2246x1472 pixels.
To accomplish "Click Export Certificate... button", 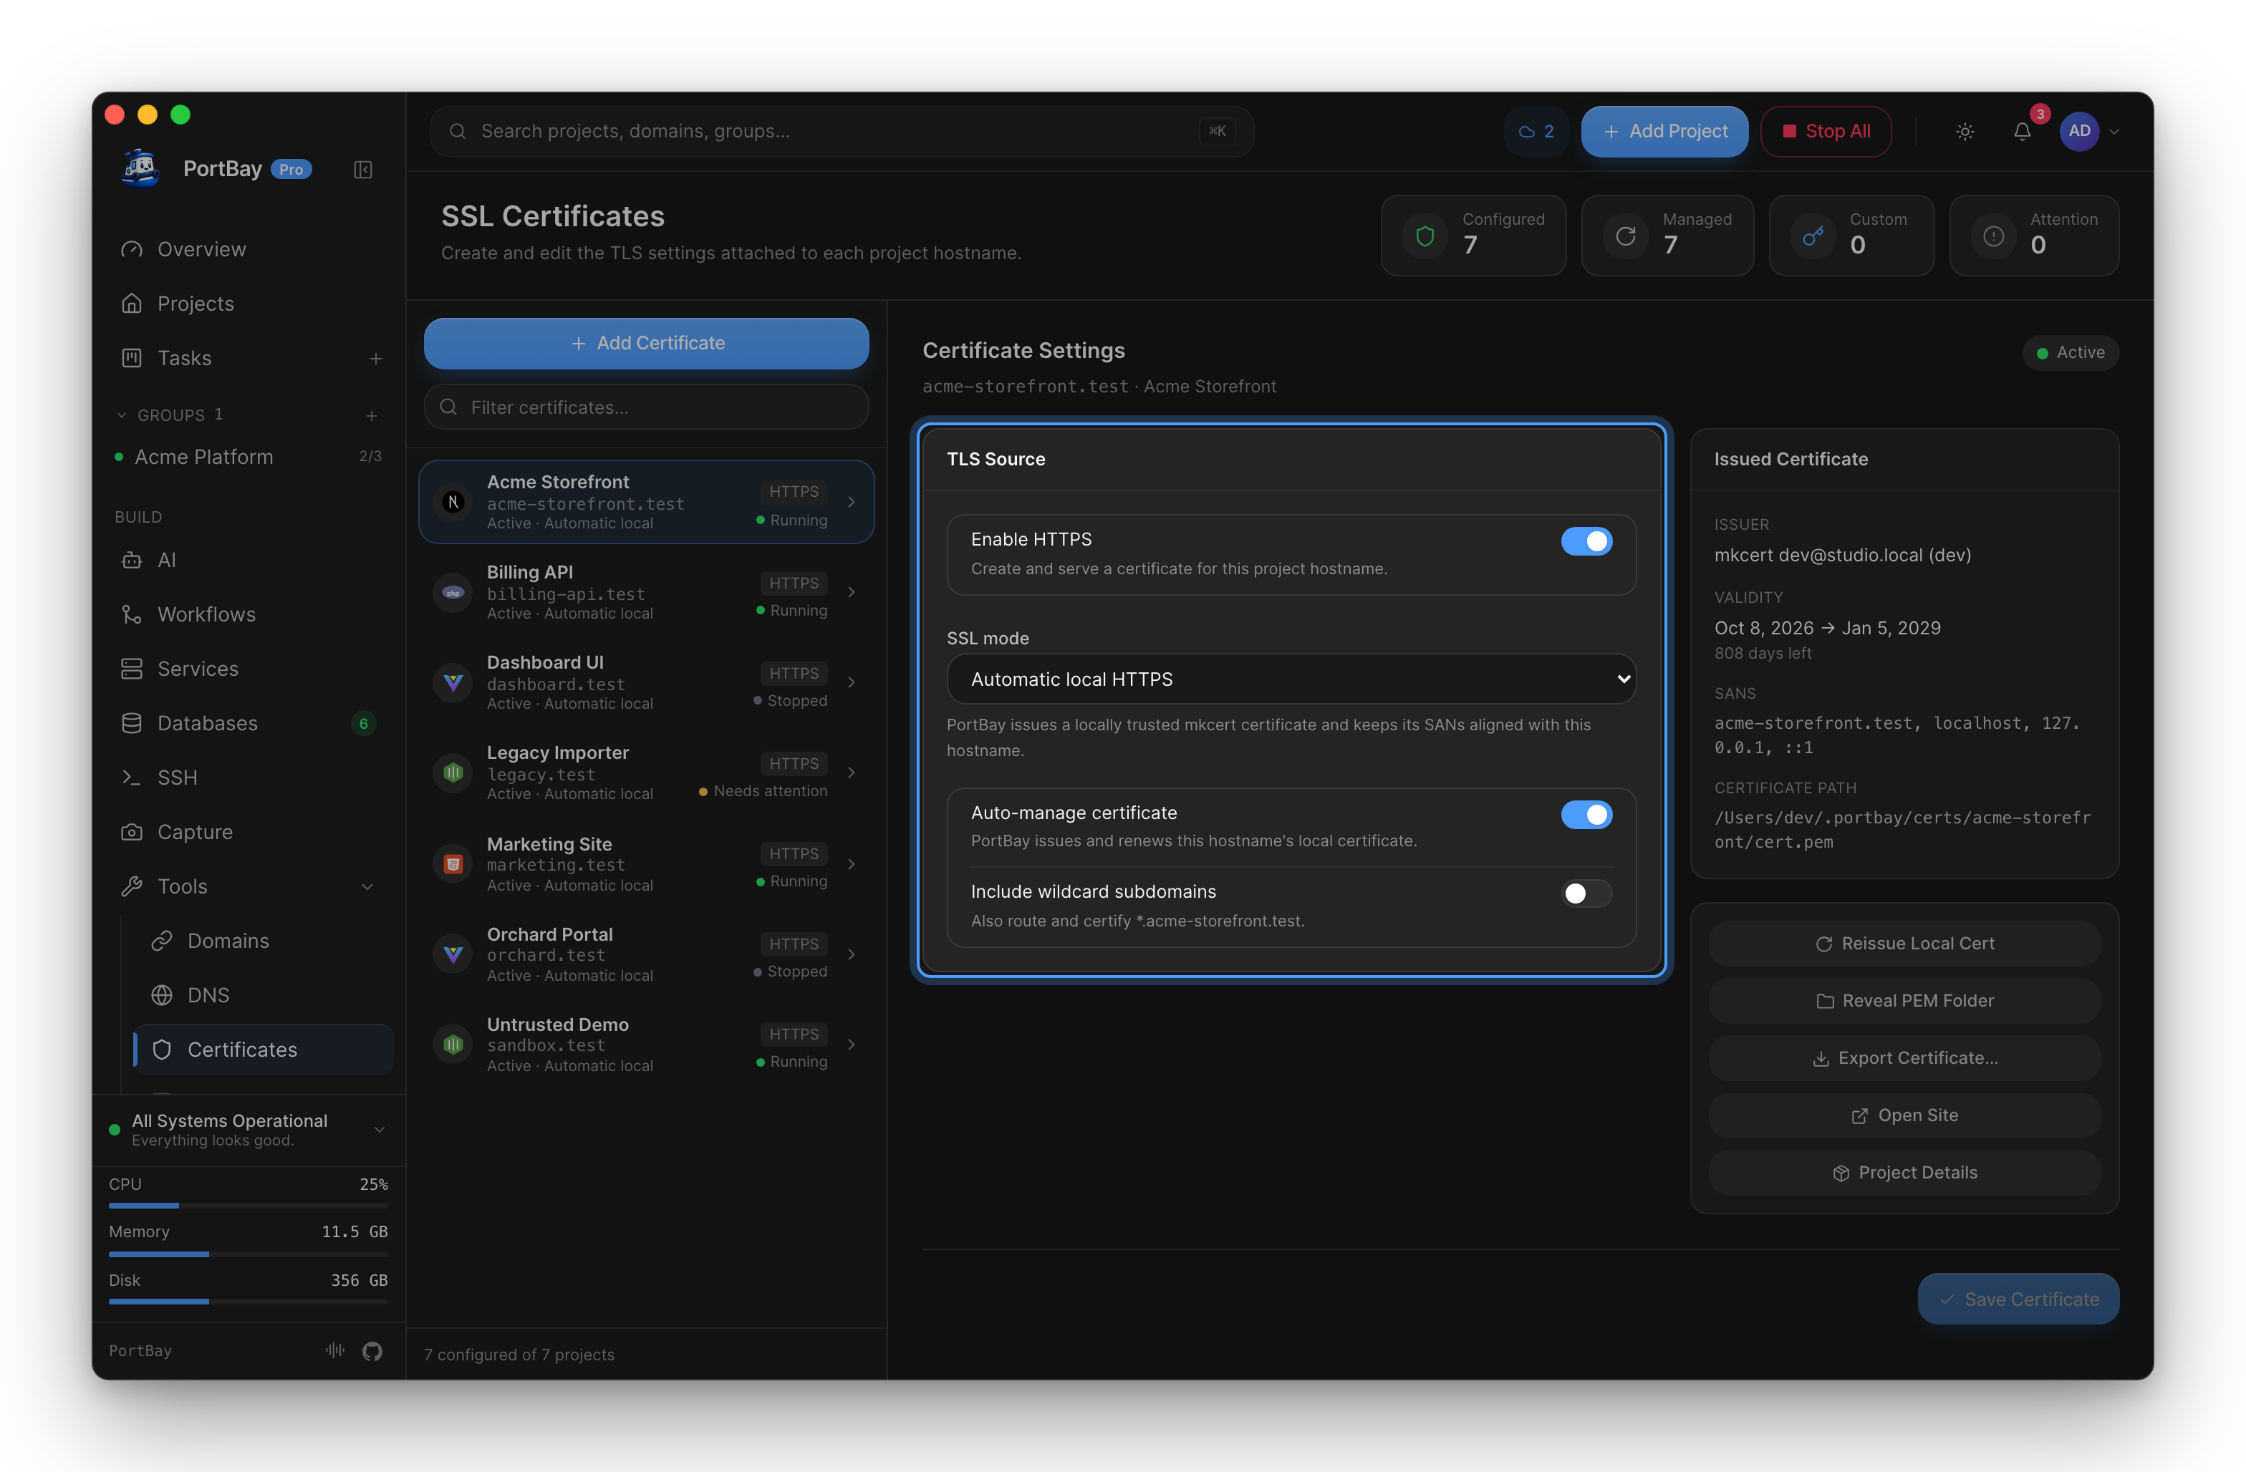I will click(1904, 1059).
